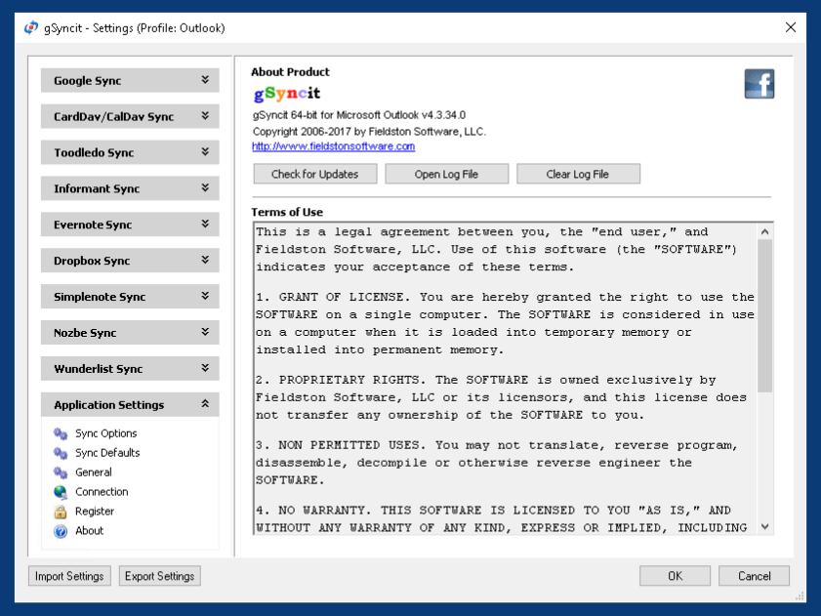
Task: Expand the Wunderlist Sync section
Action: tap(130, 369)
